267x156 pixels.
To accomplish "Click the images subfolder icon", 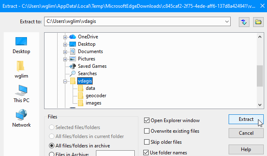I will coord(80,103).
